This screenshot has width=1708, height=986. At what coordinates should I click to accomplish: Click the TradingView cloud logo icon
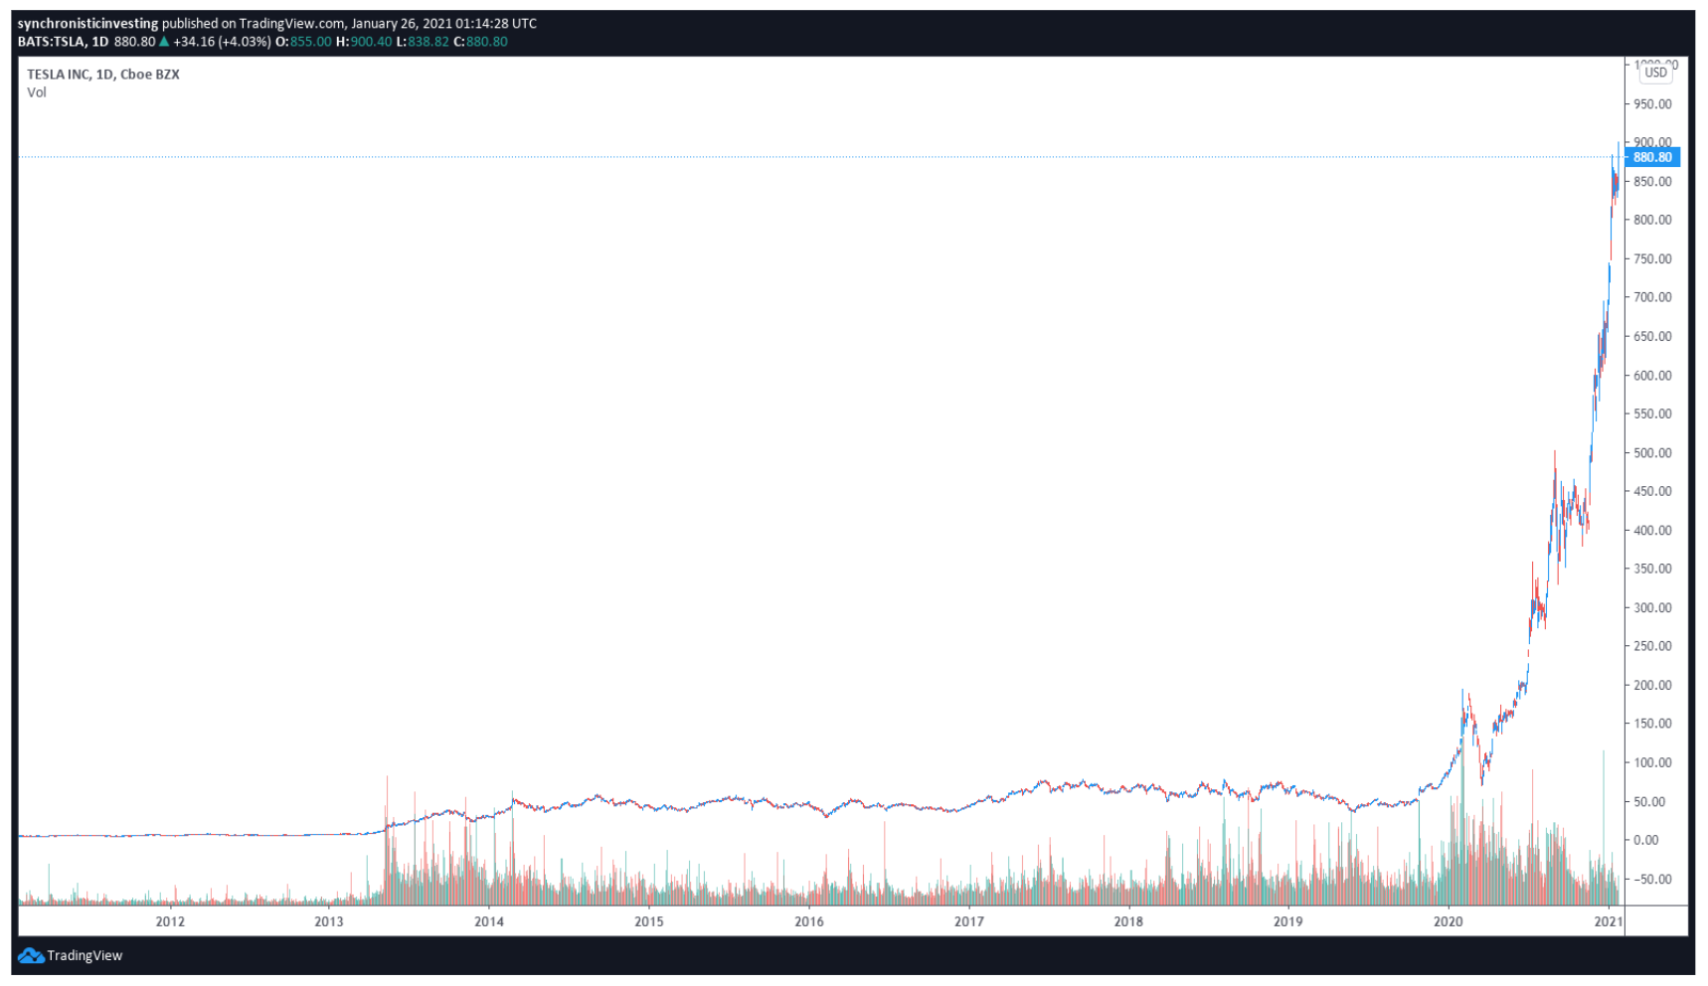click(x=31, y=955)
